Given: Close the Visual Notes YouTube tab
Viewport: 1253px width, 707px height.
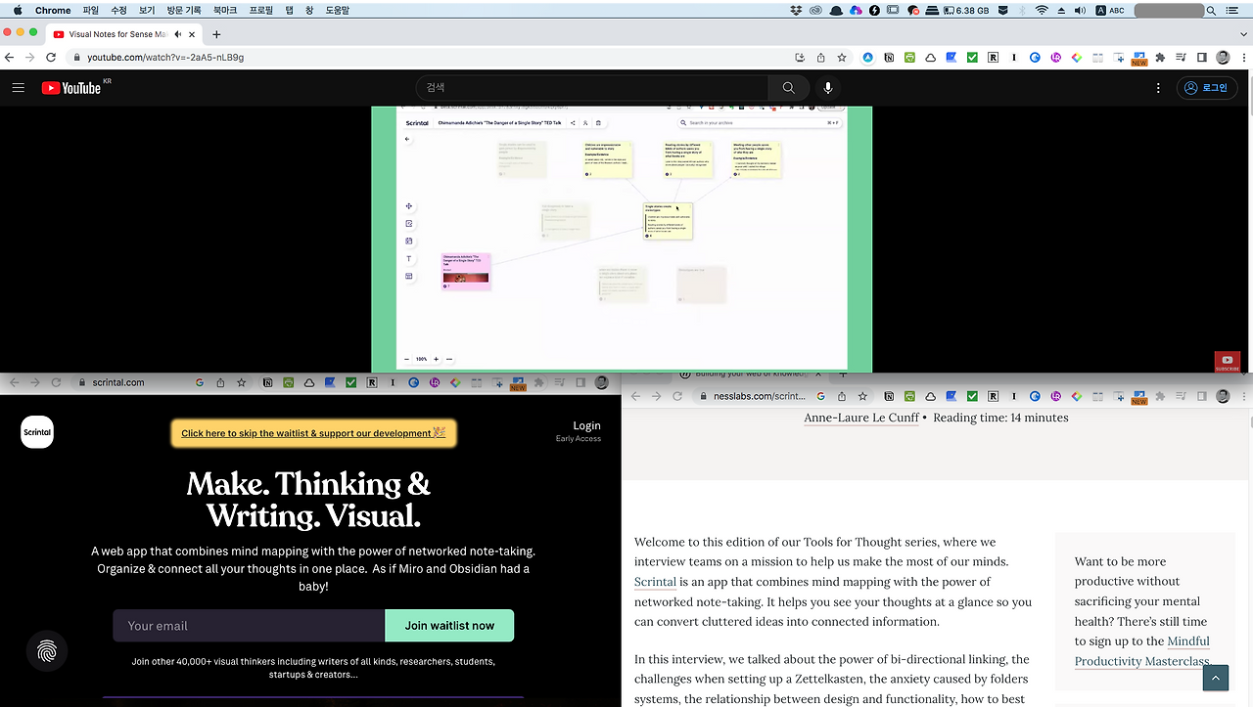Looking at the screenshot, I should (x=192, y=34).
